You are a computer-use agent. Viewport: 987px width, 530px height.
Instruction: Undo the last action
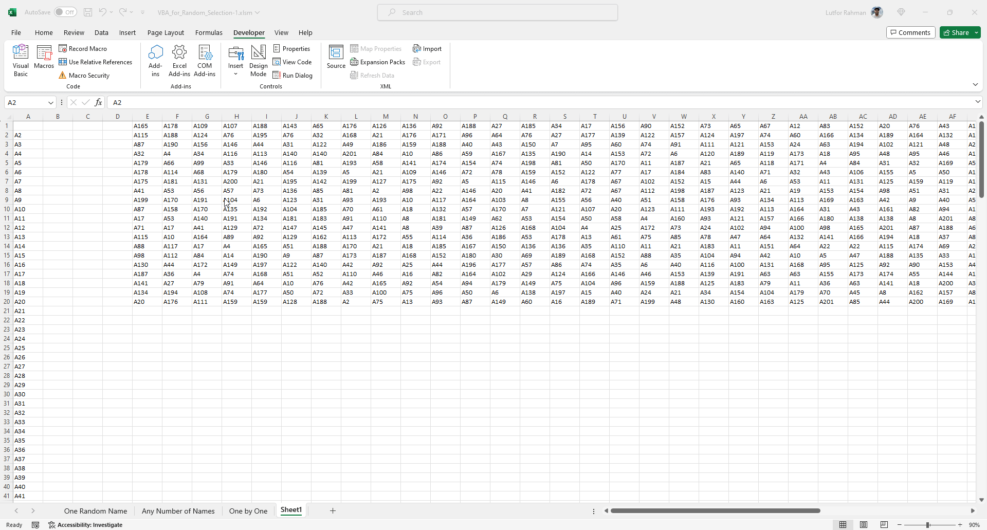[102, 12]
